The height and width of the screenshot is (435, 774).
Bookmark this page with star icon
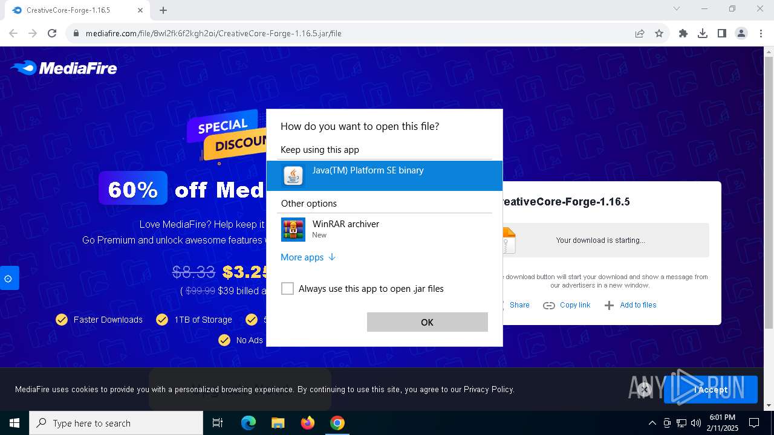659,33
